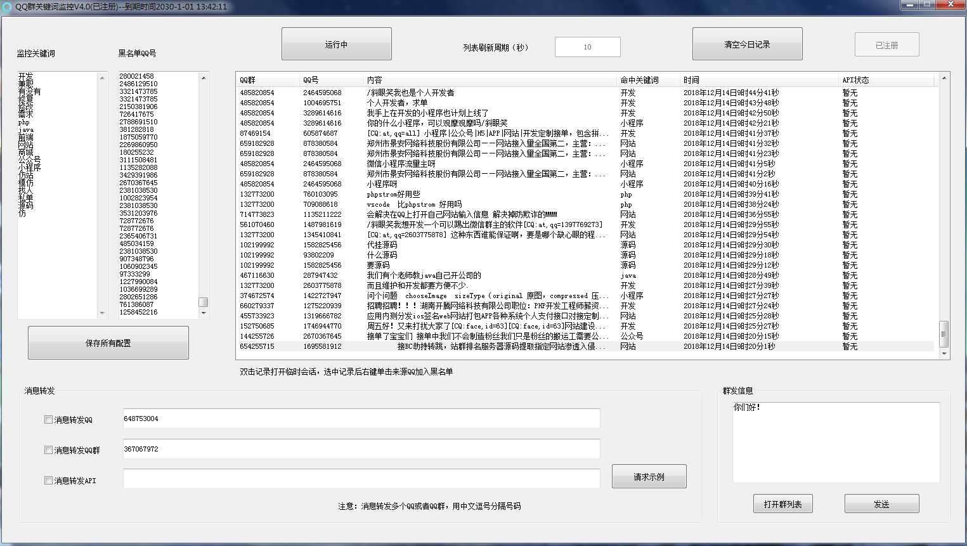Click the records table scroll up arrow
The width and height of the screenshot is (967, 546).
(x=944, y=77)
